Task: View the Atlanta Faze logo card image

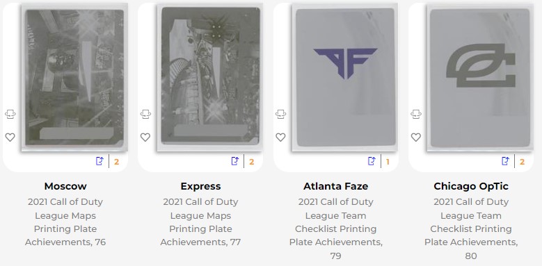Action: (345, 77)
